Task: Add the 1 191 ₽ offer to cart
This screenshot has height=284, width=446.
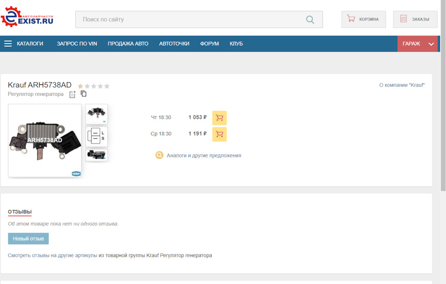Action: point(219,134)
